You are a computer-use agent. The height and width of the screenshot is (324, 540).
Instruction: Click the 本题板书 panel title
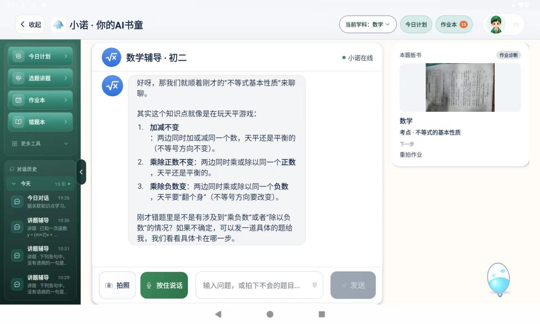click(x=411, y=55)
